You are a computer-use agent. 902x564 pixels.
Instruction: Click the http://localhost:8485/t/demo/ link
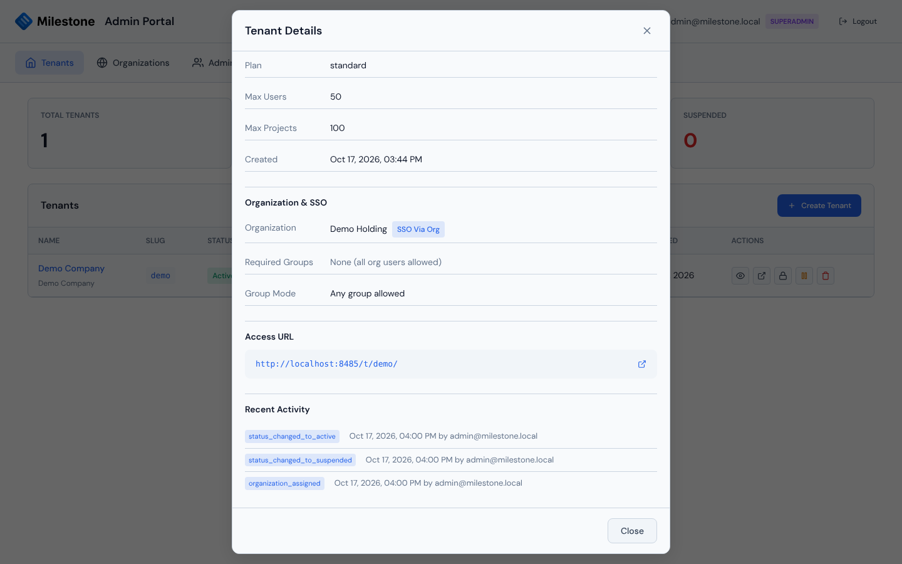pyautogui.click(x=326, y=364)
